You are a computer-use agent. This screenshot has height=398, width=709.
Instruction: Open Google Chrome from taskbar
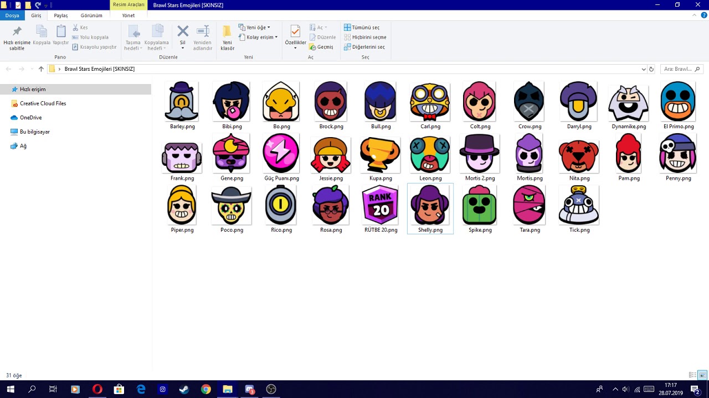click(x=205, y=389)
